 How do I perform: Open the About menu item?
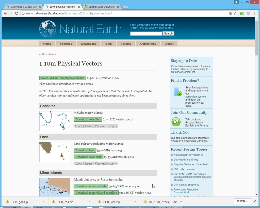pos(169,44)
